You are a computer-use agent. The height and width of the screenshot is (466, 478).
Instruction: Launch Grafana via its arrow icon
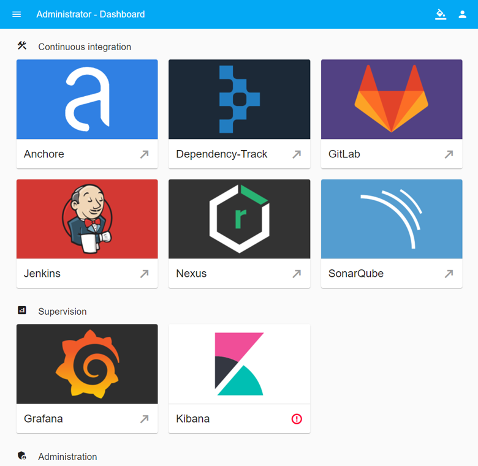pos(145,419)
